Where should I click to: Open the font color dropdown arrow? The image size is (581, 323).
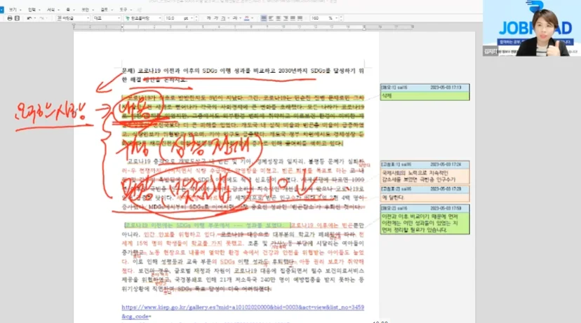[253, 18]
